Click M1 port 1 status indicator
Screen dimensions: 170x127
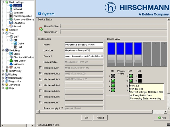(x=113, y=76)
